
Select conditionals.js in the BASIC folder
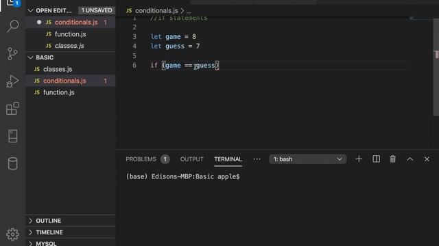(x=64, y=81)
